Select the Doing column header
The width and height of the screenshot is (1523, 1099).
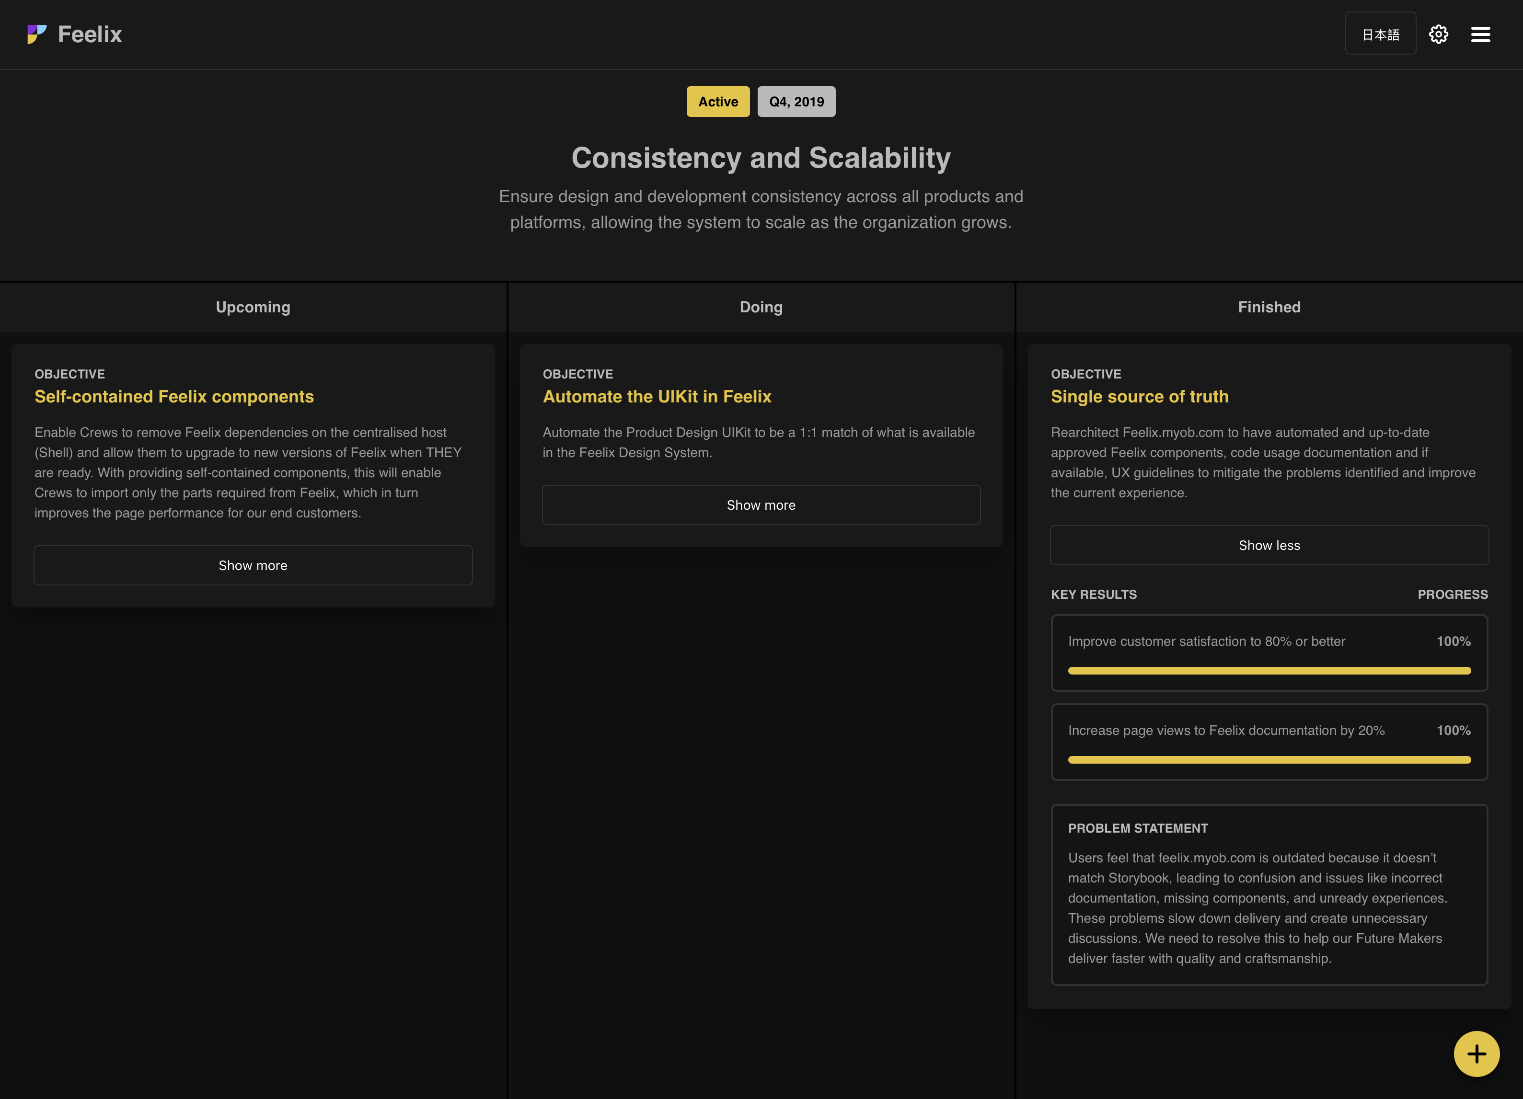coord(761,307)
